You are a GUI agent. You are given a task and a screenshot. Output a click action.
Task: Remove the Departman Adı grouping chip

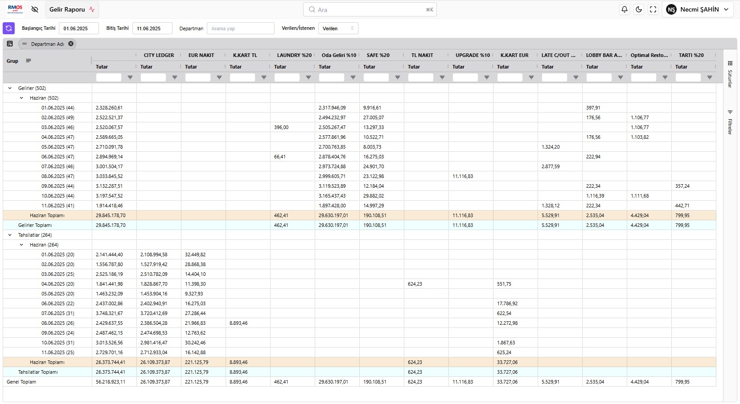(71, 44)
